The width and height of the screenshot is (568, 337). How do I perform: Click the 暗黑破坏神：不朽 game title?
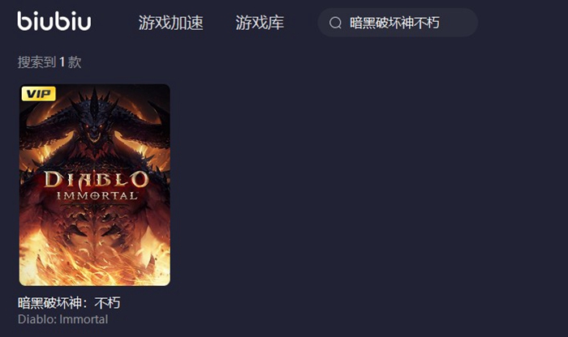coord(69,303)
